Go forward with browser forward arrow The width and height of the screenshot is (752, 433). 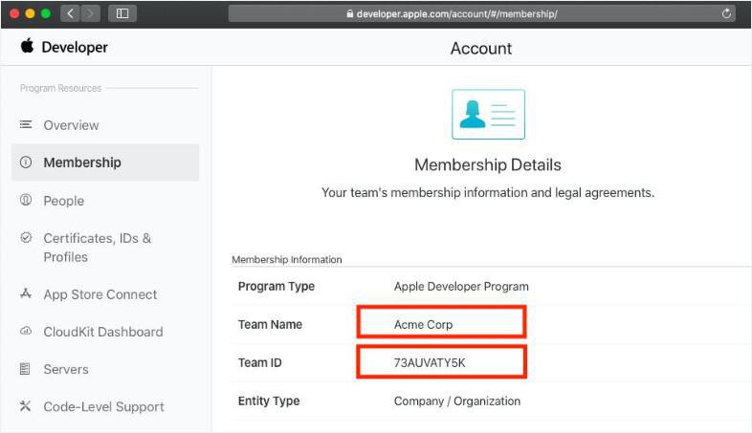90,13
